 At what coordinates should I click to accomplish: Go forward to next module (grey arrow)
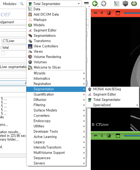(x=103, y=4)
